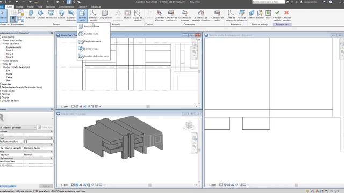Screen dimensions: 344x193
Task: Choose Fundido de barrido vacío menu item
Action: 94,56
